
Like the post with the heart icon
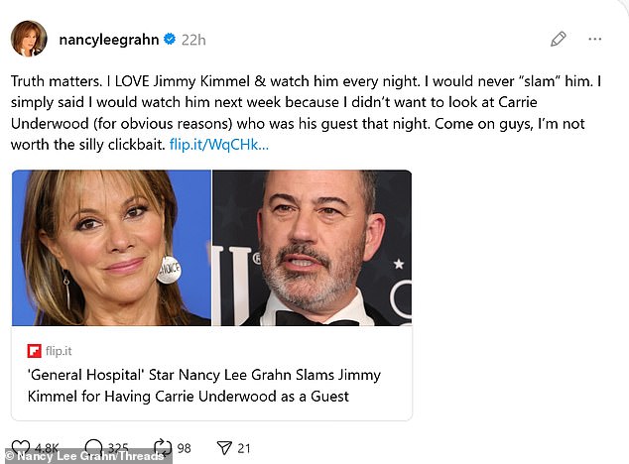(20, 448)
